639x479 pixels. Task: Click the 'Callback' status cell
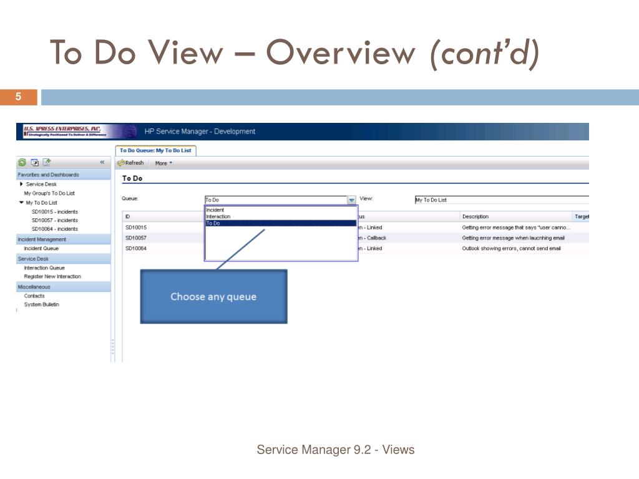pyautogui.click(x=372, y=238)
